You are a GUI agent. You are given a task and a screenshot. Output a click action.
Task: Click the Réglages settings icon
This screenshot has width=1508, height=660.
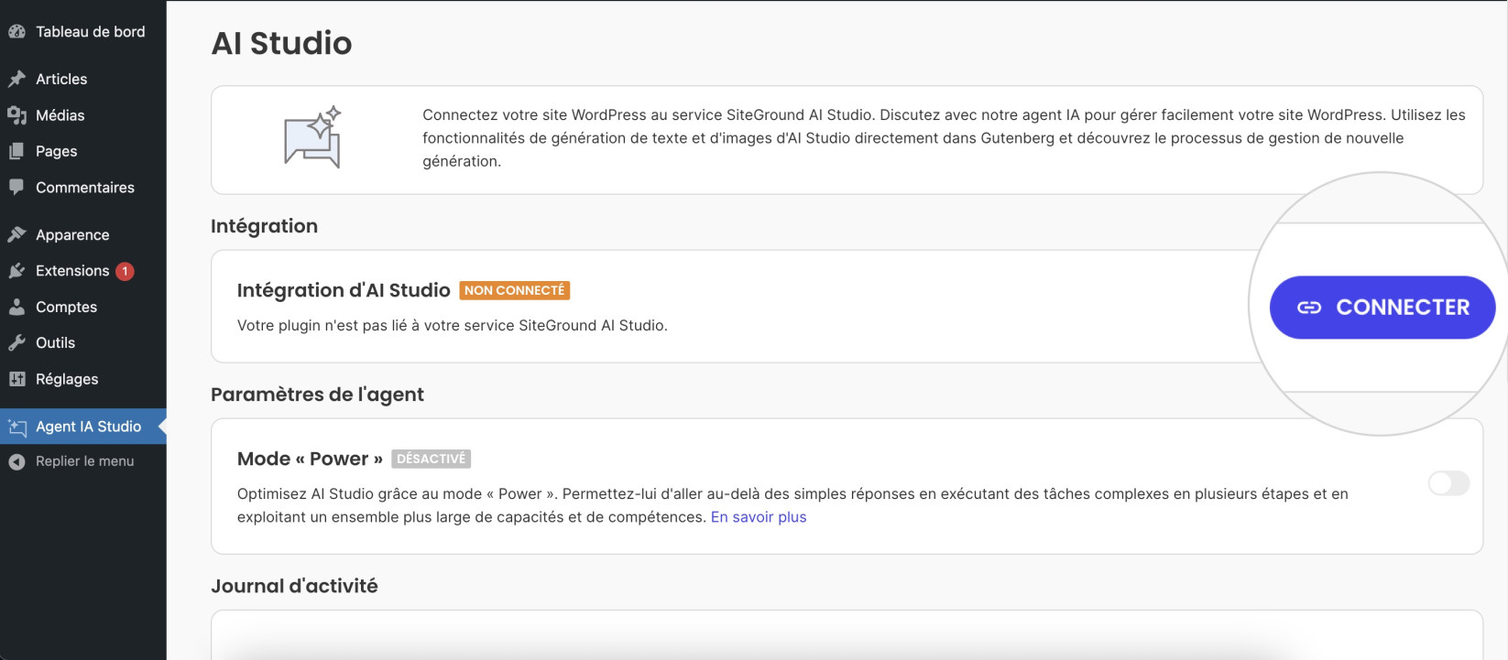pyautogui.click(x=16, y=379)
